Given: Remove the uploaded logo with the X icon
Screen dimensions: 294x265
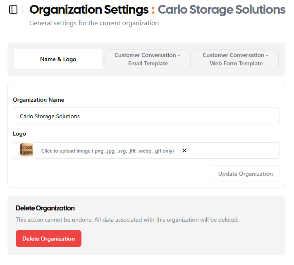Looking at the screenshot, I should coord(184,150).
